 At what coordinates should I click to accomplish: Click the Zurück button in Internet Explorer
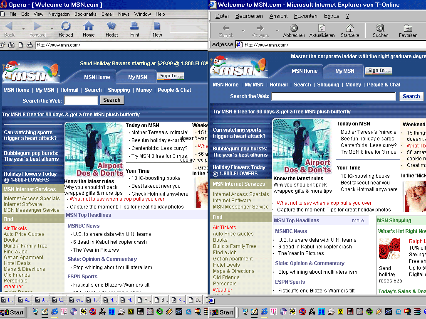click(x=226, y=31)
